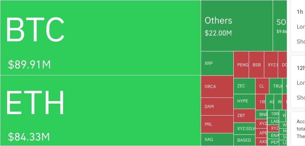Viewport: 305px width, 146px height.
Task: Open the Others $22.00M block
Action: click(237, 25)
